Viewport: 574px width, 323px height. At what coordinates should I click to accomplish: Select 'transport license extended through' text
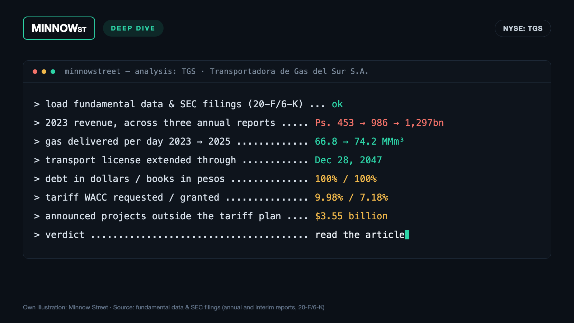[141, 160]
